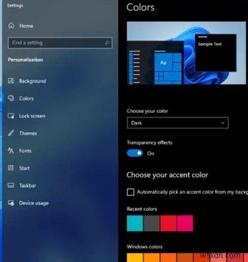Open Device usage settings label
Image resolution: width=248 pixels, height=262 pixels.
pyautogui.click(x=33, y=203)
